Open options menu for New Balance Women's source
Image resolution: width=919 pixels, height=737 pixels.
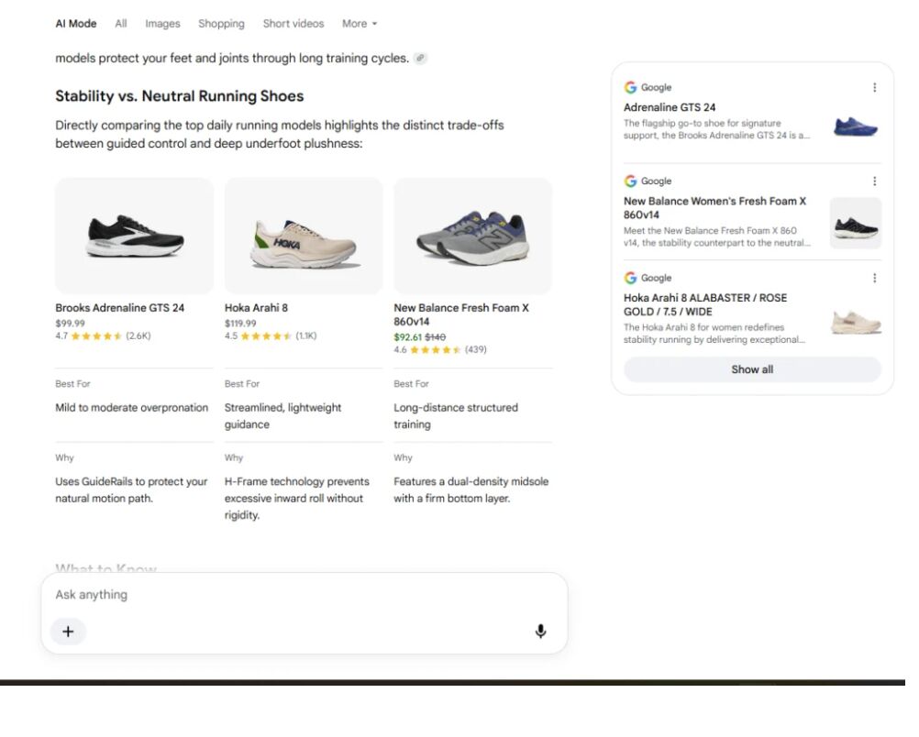coord(874,181)
